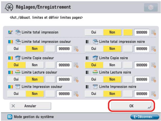Click the ID icon in the status bar

(10, 117)
